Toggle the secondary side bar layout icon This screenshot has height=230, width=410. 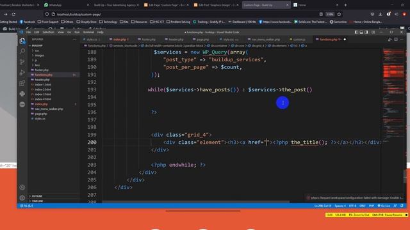(x=366, y=32)
